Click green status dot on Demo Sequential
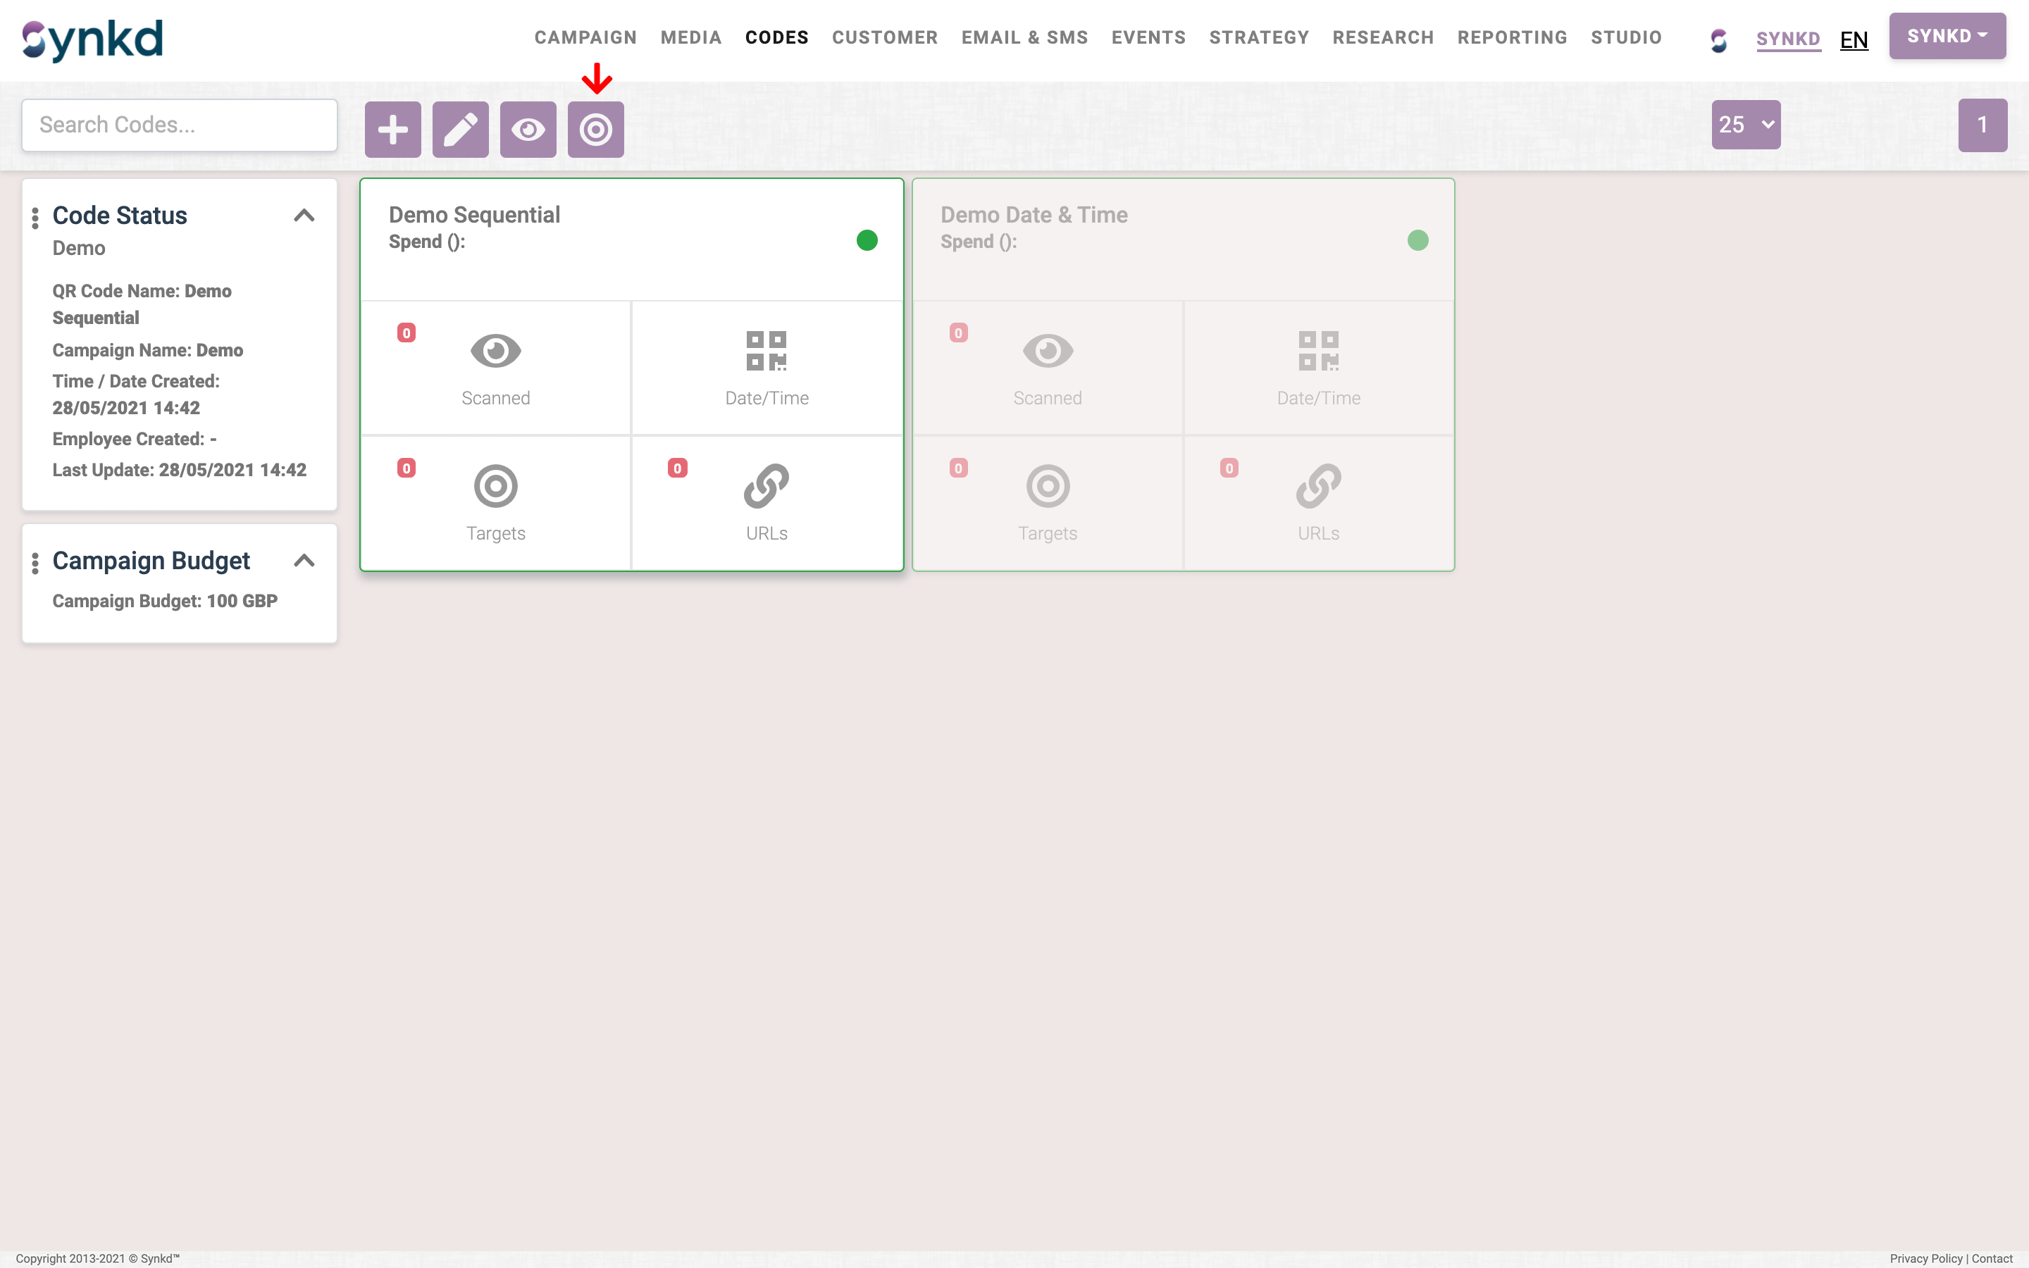The height and width of the screenshot is (1268, 2029). point(867,241)
